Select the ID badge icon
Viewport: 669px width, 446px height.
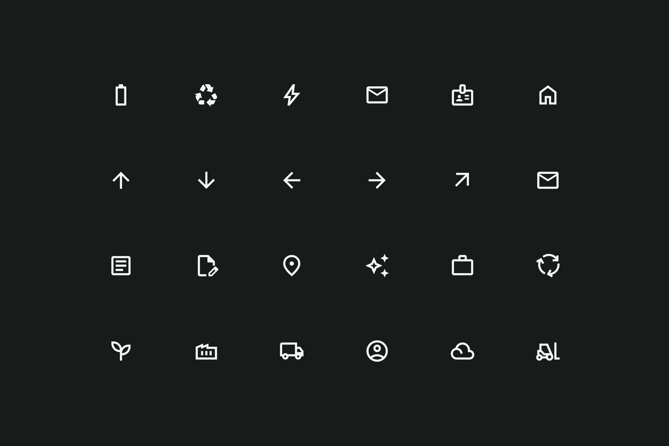tap(462, 95)
